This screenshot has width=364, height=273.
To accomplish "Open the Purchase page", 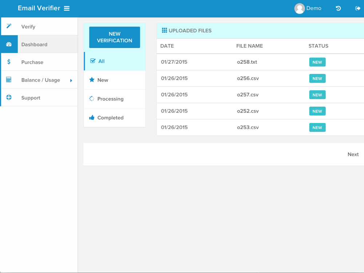I will tap(39, 62).
